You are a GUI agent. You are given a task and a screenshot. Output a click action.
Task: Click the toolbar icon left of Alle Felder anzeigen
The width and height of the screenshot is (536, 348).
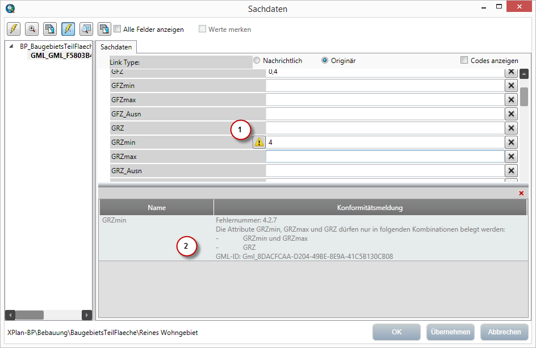[104, 29]
